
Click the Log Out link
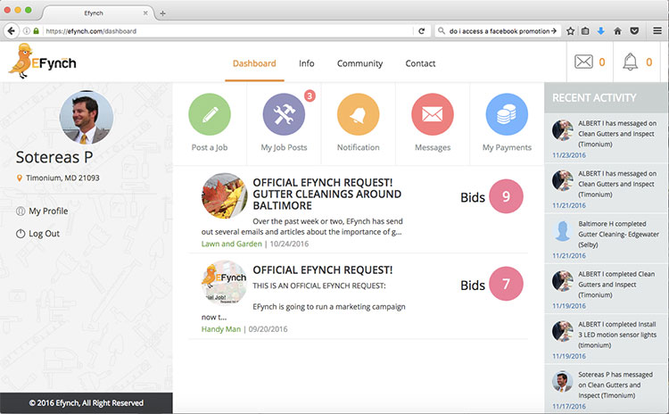click(44, 234)
